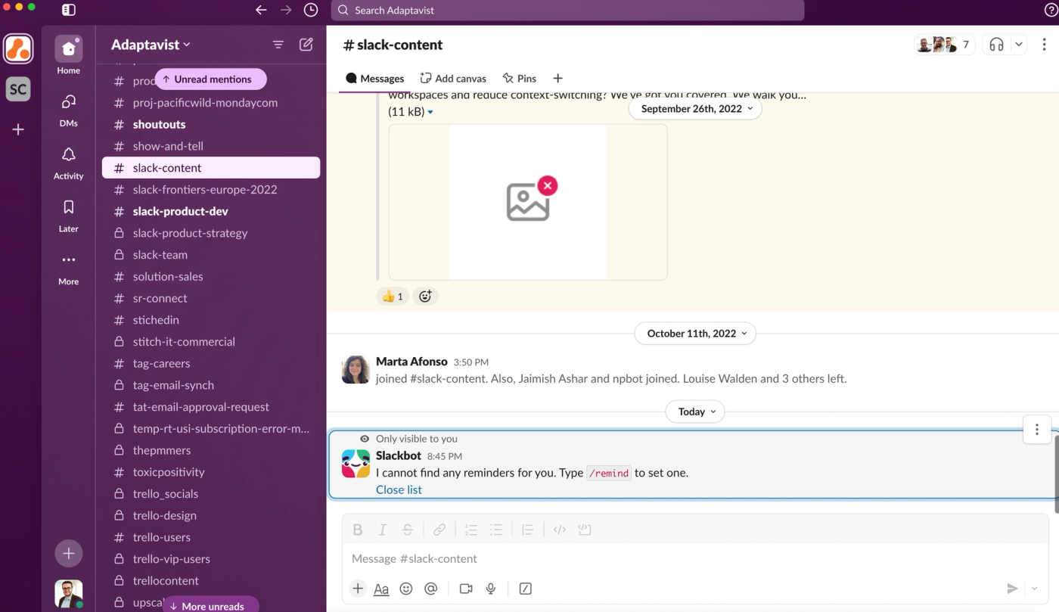View the 7 channel members
The width and height of the screenshot is (1059, 612).
click(x=944, y=45)
